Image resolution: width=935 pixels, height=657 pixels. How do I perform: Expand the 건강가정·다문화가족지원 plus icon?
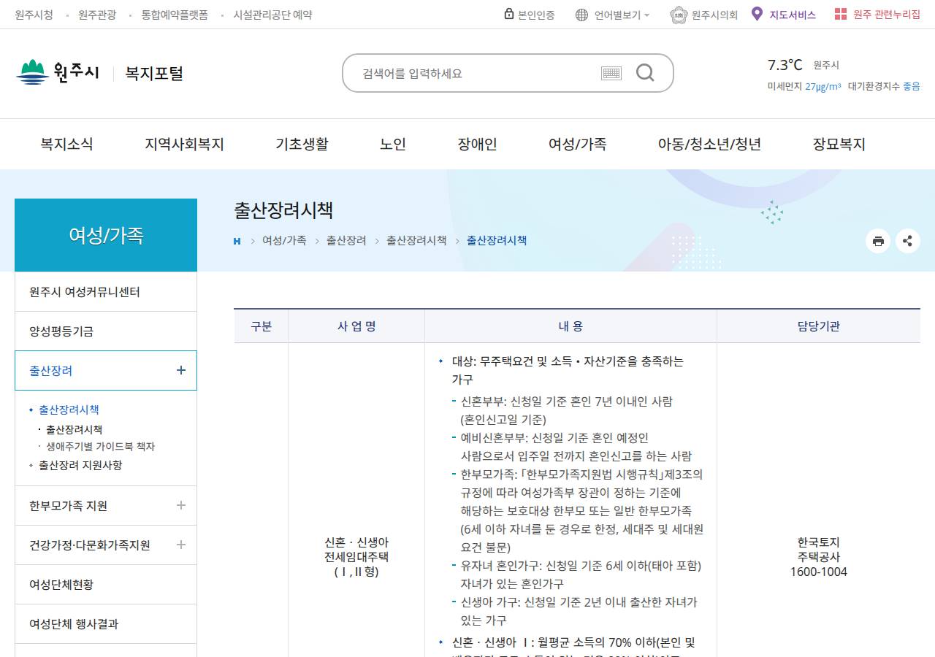tap(181, 545)
